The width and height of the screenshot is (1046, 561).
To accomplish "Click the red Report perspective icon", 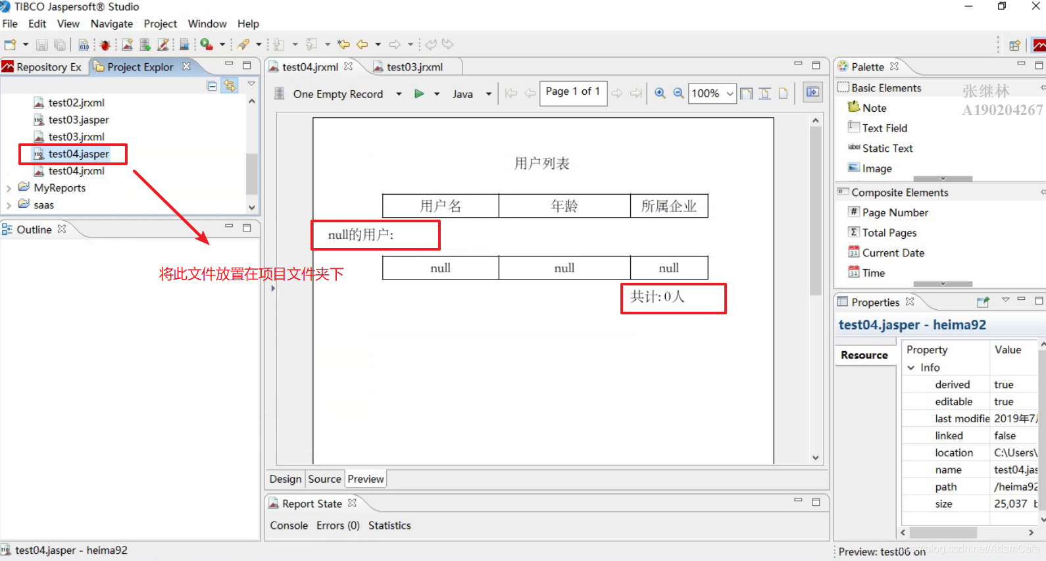I will 1039,45.
